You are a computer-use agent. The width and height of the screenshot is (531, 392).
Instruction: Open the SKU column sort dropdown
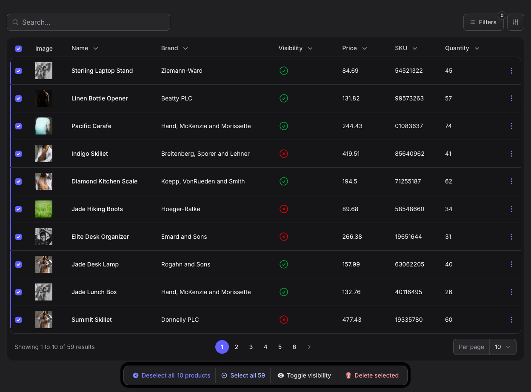(415, 49)
